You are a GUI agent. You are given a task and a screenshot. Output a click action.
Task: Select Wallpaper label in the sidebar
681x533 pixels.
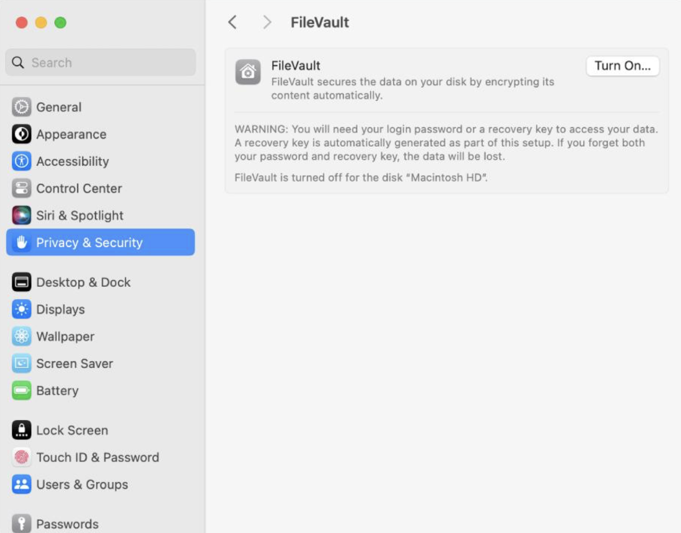(x=66, y=337)
